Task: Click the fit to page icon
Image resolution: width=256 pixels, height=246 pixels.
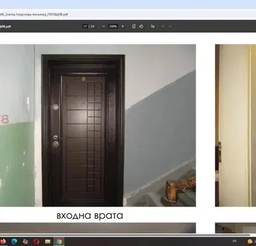Action: click(134, 26)
